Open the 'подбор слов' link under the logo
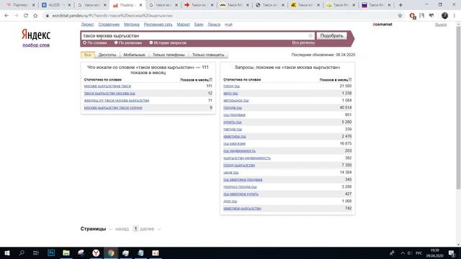The height and width of the screenshot is (259, 461). click(36, 45)
